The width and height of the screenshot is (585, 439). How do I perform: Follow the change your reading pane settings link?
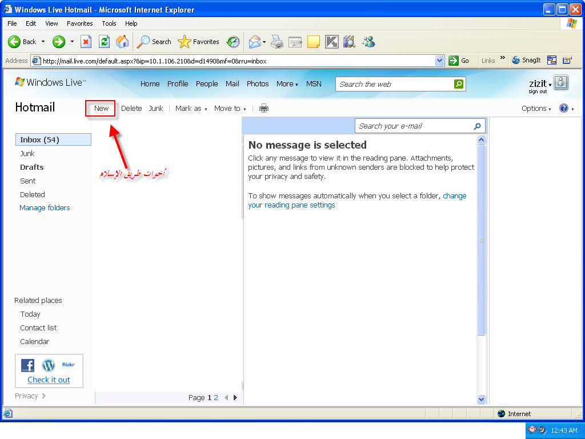coord(357,201)
